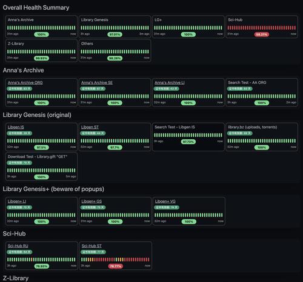
Task: Click the red uptime badge under Sci-Hub ST
Action: [x=115, y=266]
